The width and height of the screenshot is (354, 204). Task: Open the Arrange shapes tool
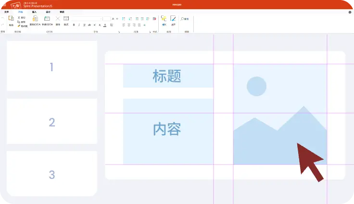(164, 19)
